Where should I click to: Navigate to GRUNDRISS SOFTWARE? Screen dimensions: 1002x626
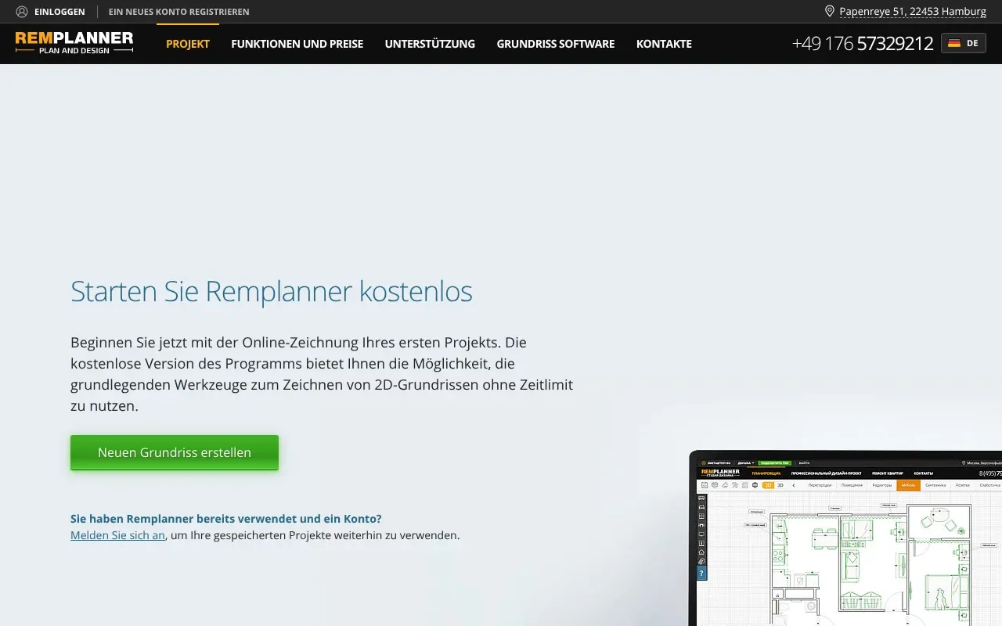[555, 44]
